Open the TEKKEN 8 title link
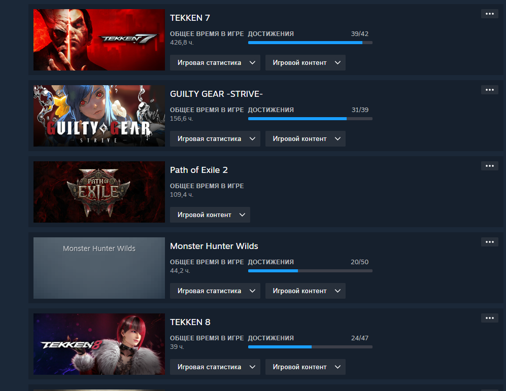Viewport: 506px width, 391px height. tap(190, 322)
